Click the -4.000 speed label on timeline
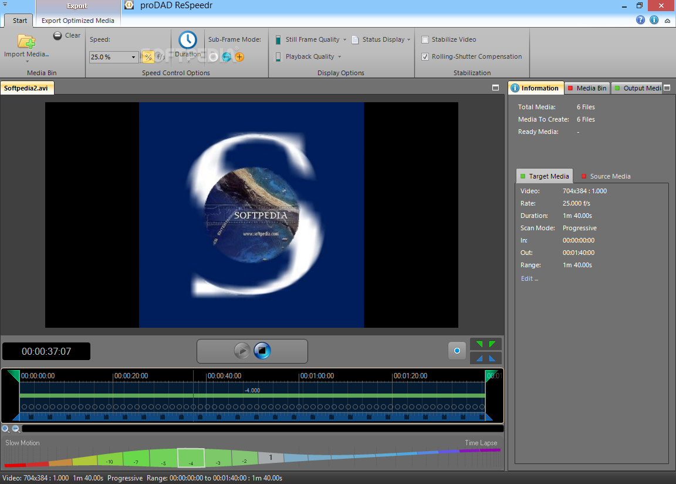 (x=252, y=391)
